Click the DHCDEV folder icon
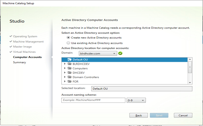Screen dimensions: 203x126 click(70, 73)
